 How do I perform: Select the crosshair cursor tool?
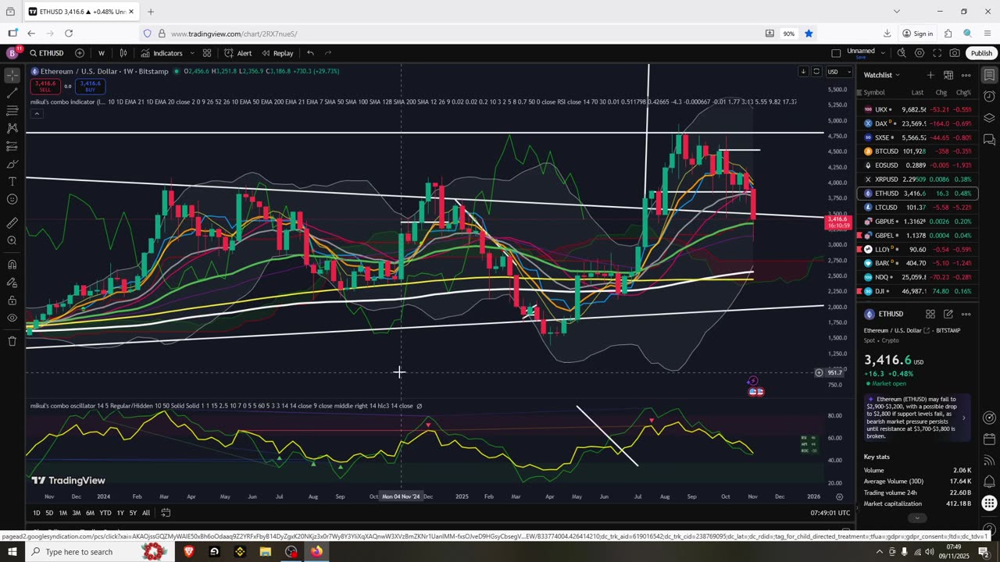pos(12,75)
